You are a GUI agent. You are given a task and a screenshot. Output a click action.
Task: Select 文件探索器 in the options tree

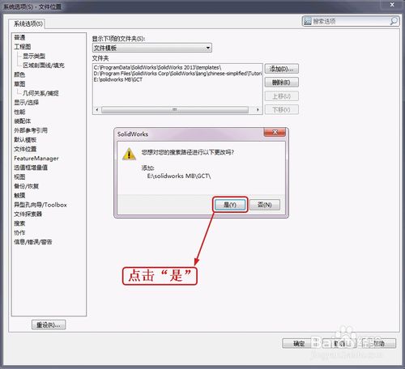[x=28, y=214]
